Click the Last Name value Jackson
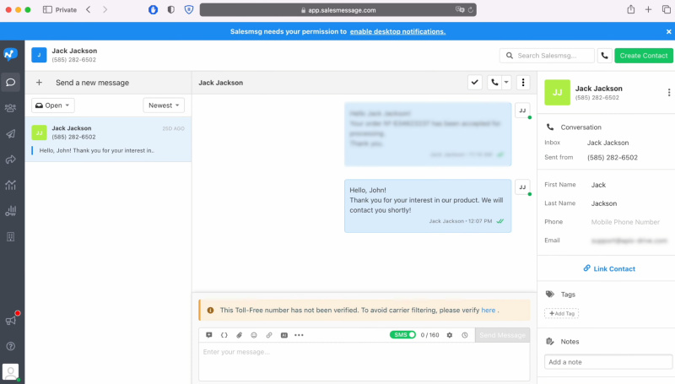Image resolution: width=675 pixels, height=384 pixels. pyautogui.click(x=604, y=203)
